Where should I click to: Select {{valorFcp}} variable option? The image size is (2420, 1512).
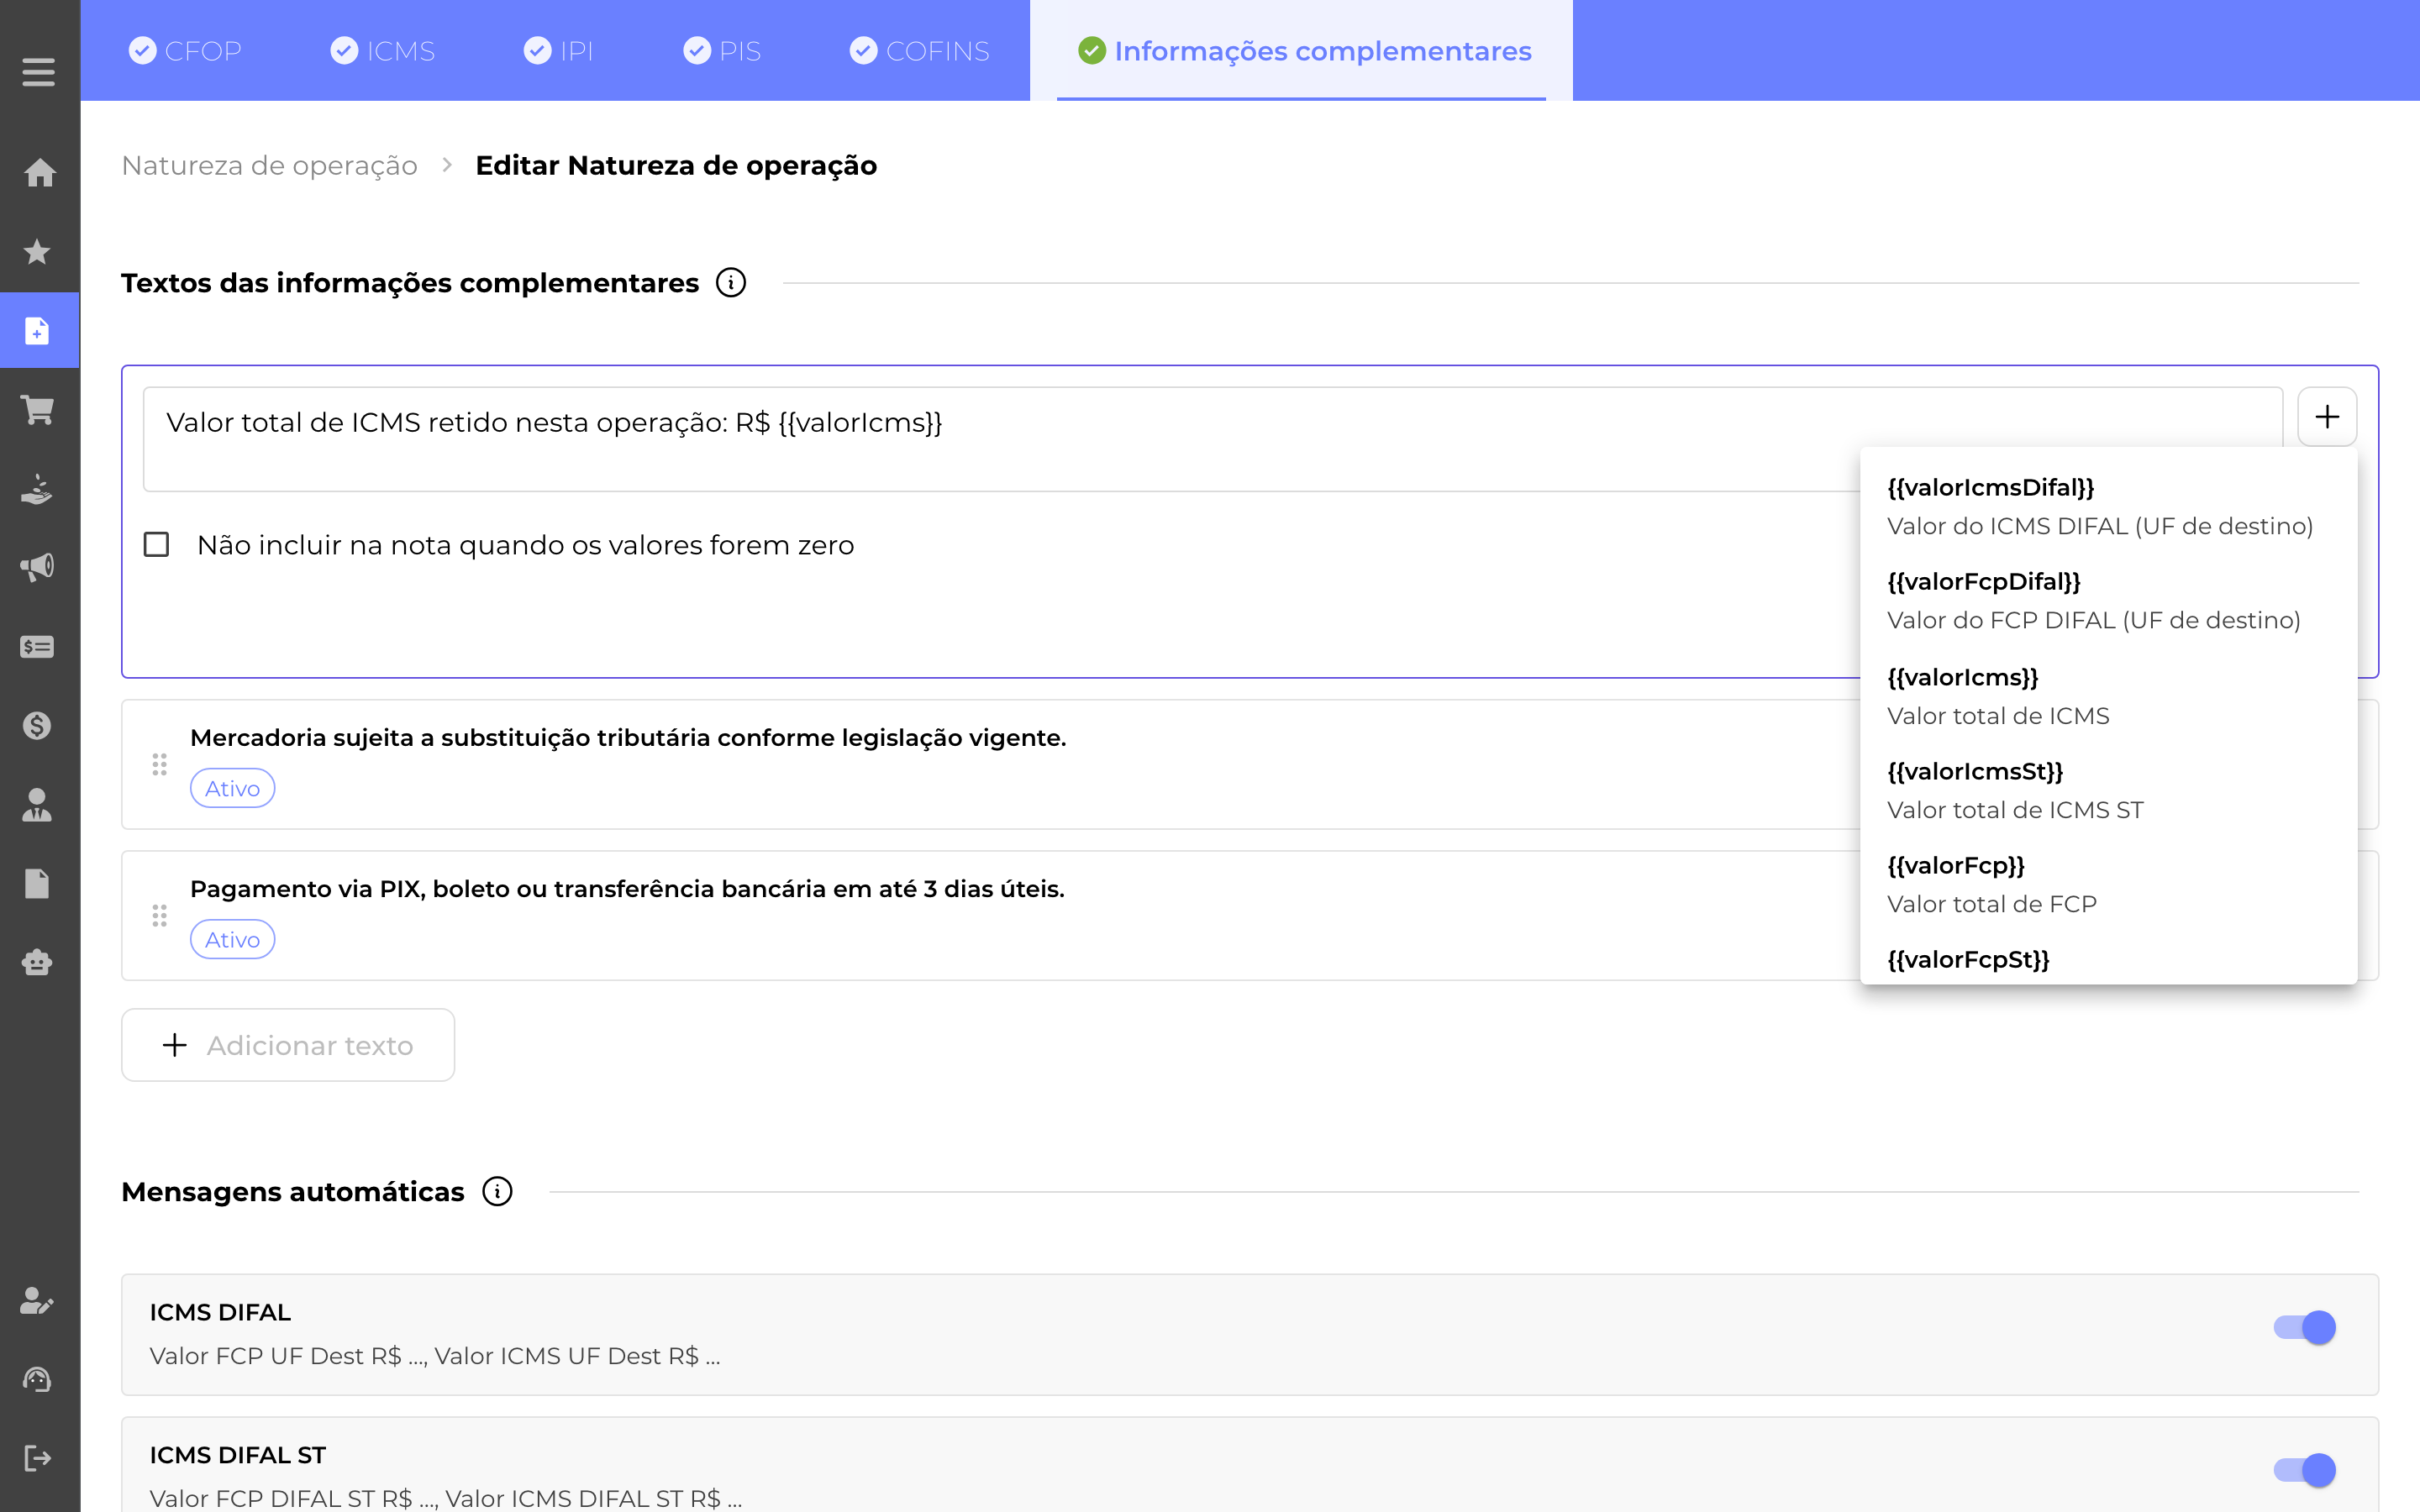pos(2108,884)
